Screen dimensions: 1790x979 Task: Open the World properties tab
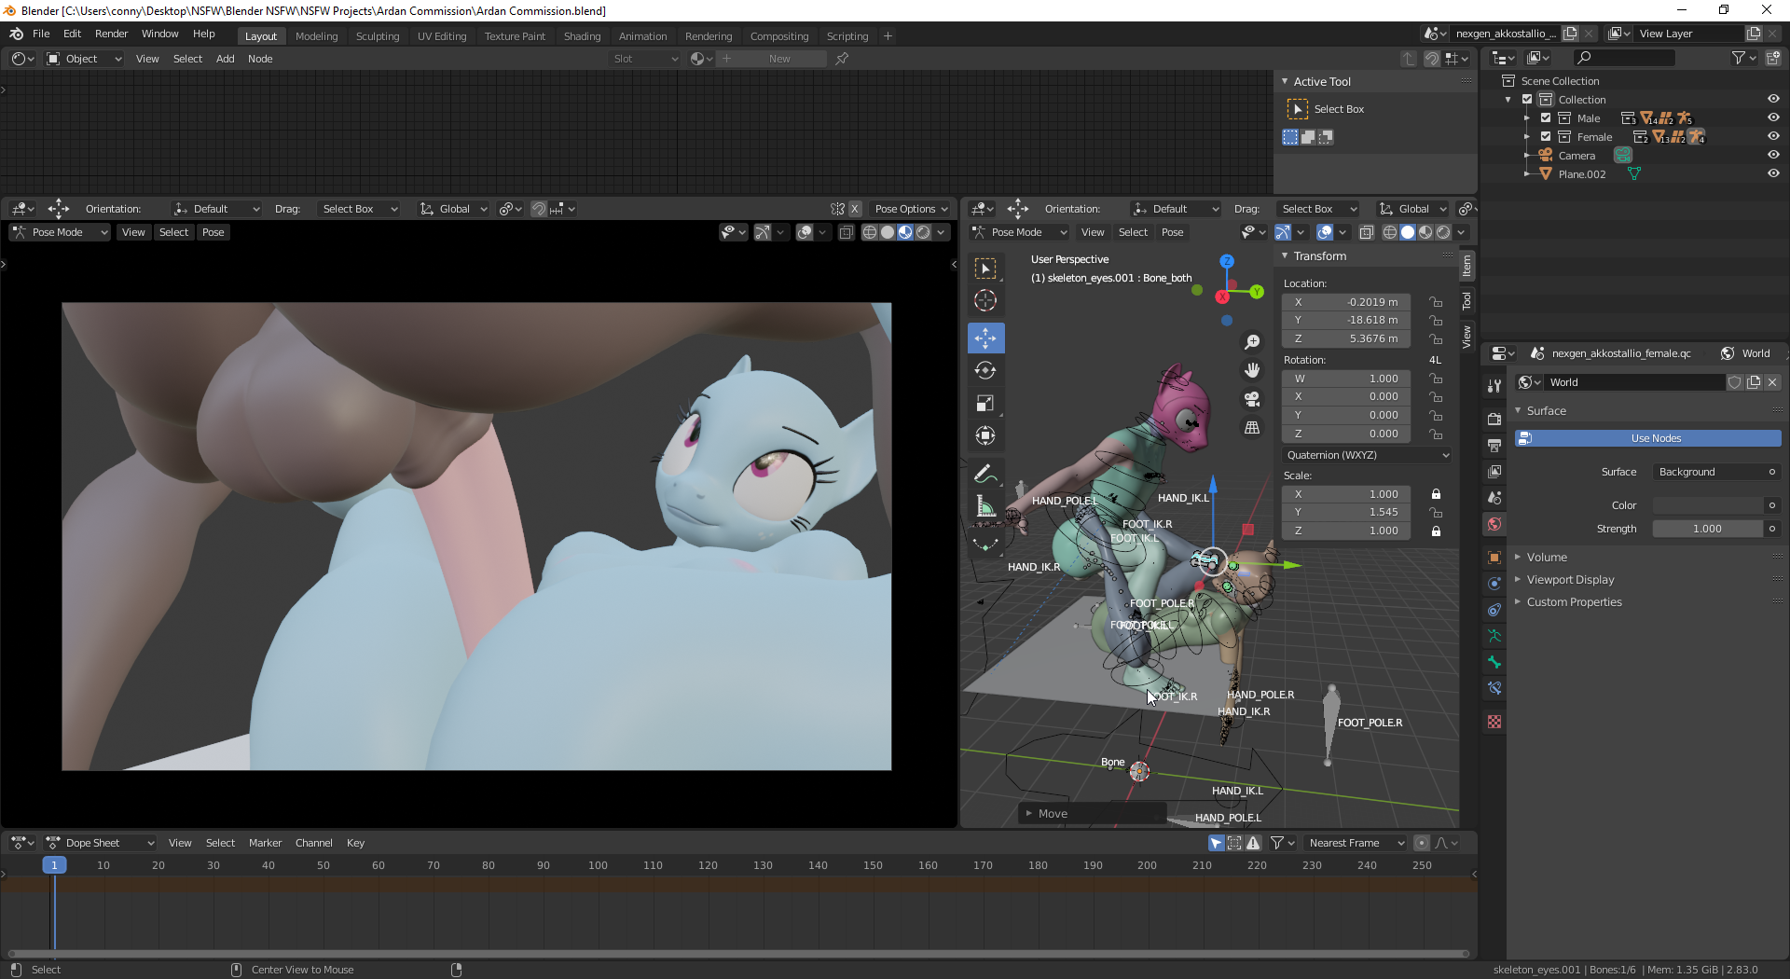1494,524
